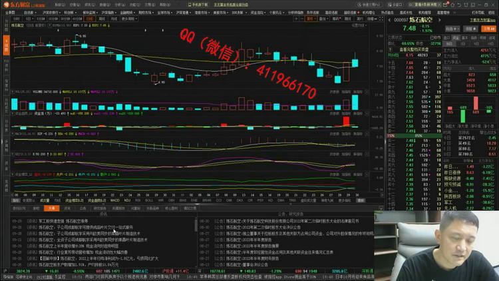Switch to the KDJ indicator tab
This screenshot has height=281, width=499.
(x=127, y=199)
